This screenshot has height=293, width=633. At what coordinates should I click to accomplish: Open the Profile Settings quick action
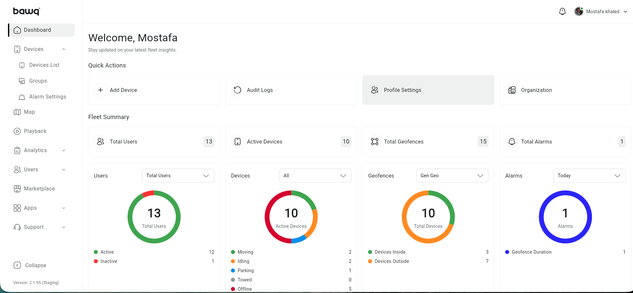point(428,90)
